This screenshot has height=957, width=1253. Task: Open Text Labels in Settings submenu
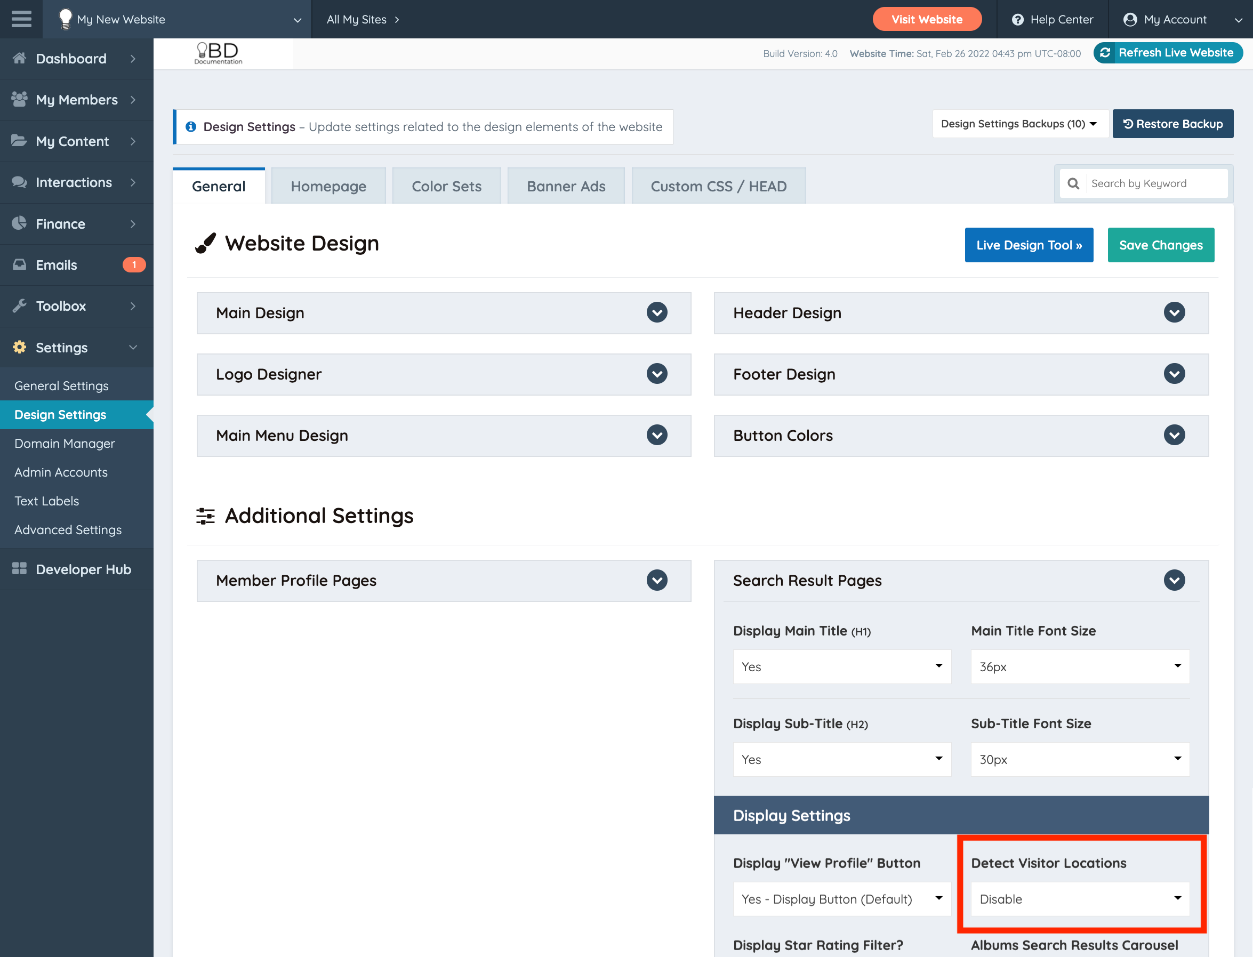[x=47, y=501]
